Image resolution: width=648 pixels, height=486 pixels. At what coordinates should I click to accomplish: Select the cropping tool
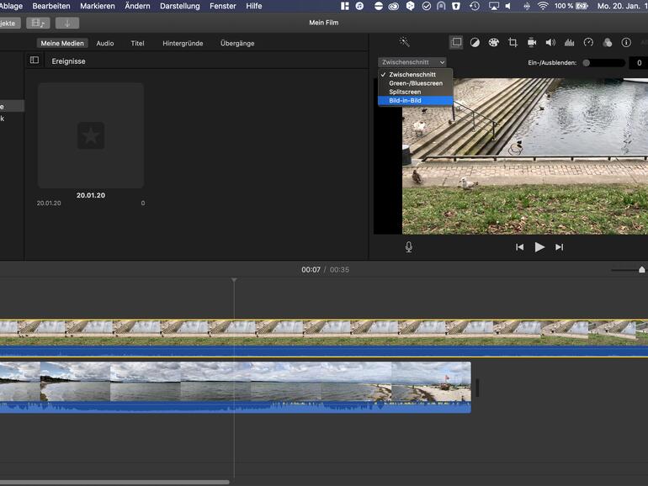513,42
